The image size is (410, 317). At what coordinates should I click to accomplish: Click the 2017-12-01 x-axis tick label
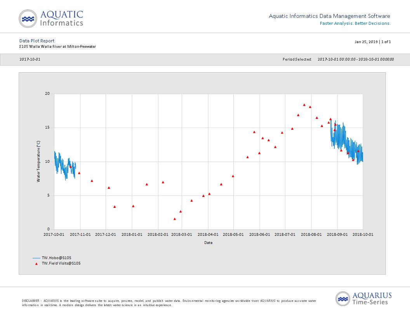click(106, 235)
